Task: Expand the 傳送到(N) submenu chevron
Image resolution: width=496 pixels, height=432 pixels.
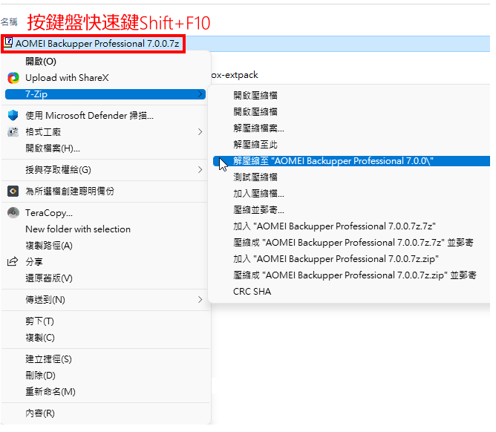Action: (200, 299)
